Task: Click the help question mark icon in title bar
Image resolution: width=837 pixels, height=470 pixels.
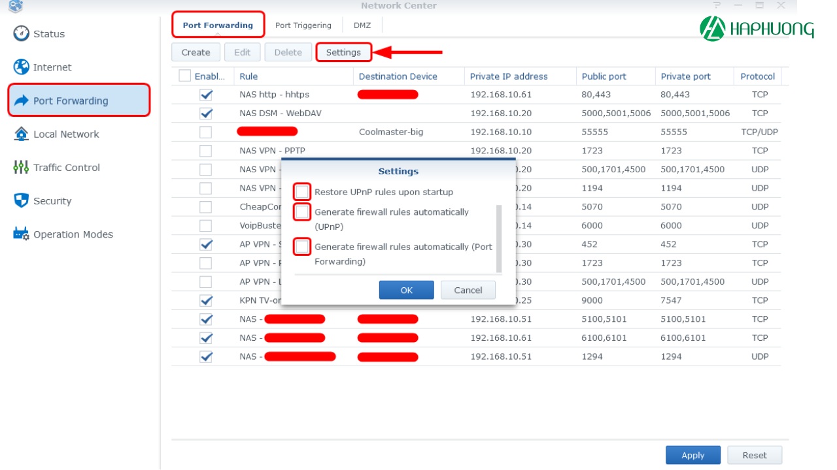Action: tap(717, 5)
